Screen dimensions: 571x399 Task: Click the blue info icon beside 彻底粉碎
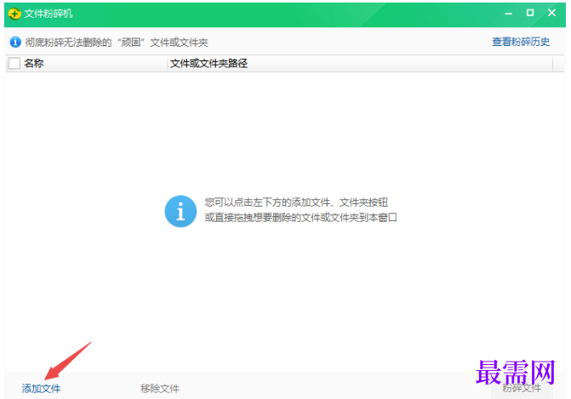pyautogui.click(x=15, y=43)
